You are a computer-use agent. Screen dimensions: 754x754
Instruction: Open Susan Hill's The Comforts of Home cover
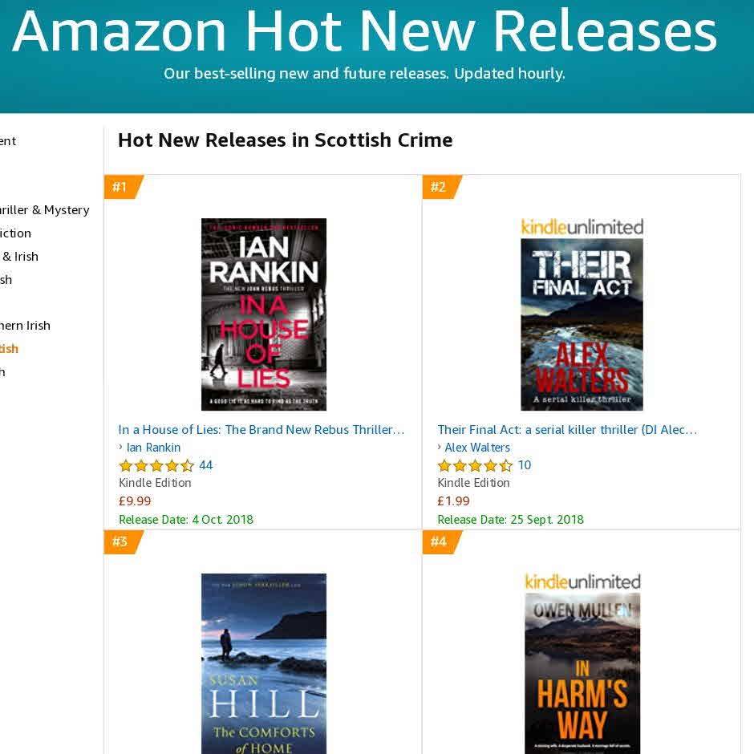pos(264,663)
